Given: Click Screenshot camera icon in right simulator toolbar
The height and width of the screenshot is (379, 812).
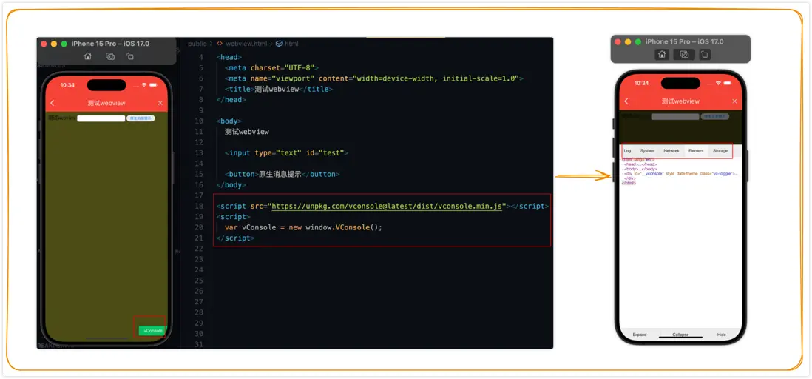Looking at the screenshot, I should point(684,55).
